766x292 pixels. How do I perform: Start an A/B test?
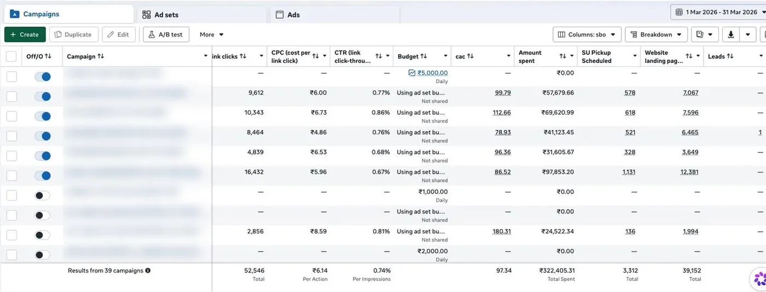pyautogui.click(x=166, y=34)
